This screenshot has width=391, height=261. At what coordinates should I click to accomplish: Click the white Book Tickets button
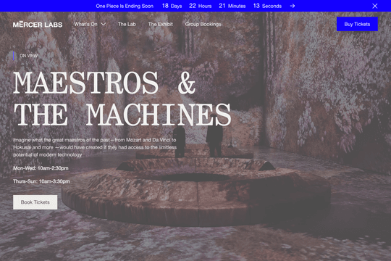coord(35,202)
